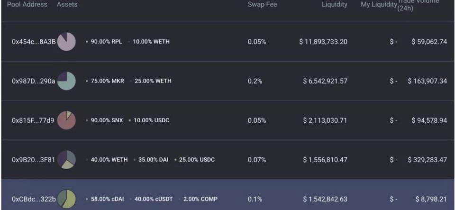455x210 pixels.
Task: Click the 90.00% RPL asset label
Action: [106, 42]
